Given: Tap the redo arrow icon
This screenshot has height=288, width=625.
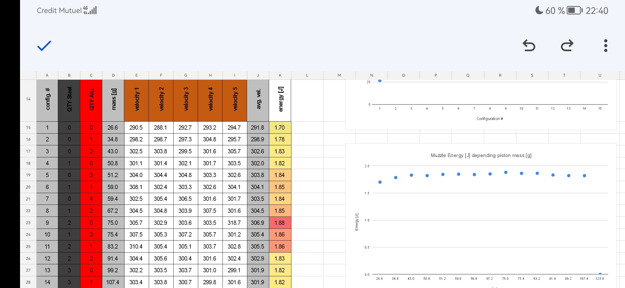Looking at the screenshot, I should [567, 46].
